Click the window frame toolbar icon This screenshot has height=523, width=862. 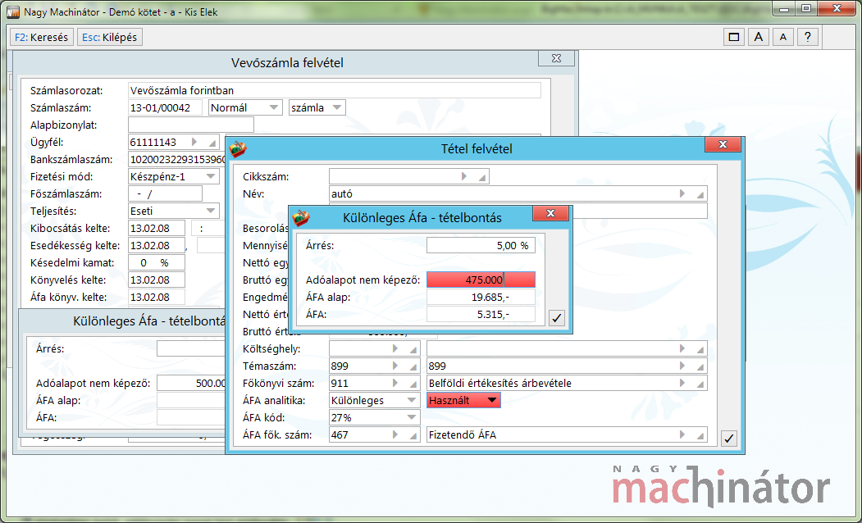733,38
